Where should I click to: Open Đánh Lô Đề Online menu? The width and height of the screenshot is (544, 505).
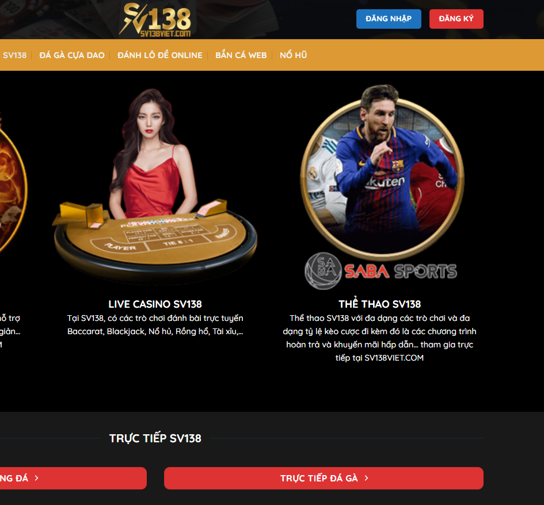[160, 55]
